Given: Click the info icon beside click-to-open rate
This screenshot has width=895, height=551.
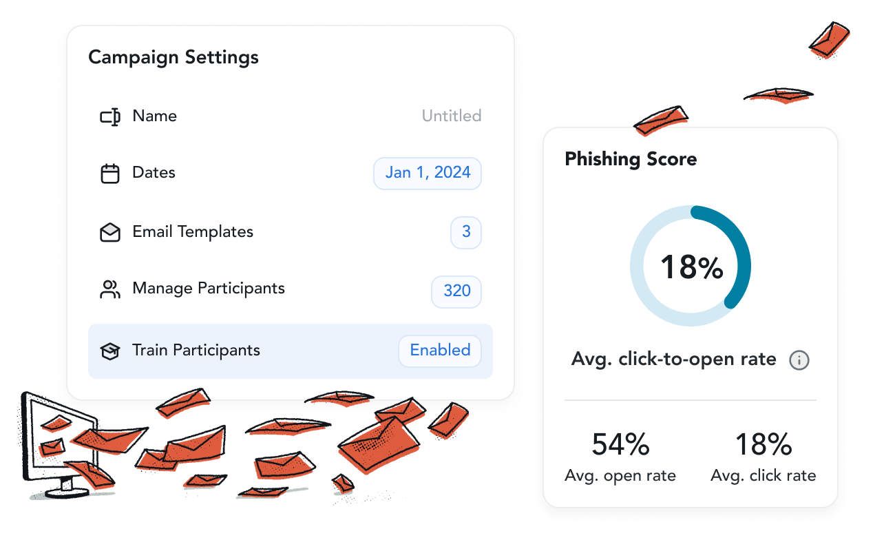Looking at the screenshot, I should pyautogui.click(x=799, y=360).
